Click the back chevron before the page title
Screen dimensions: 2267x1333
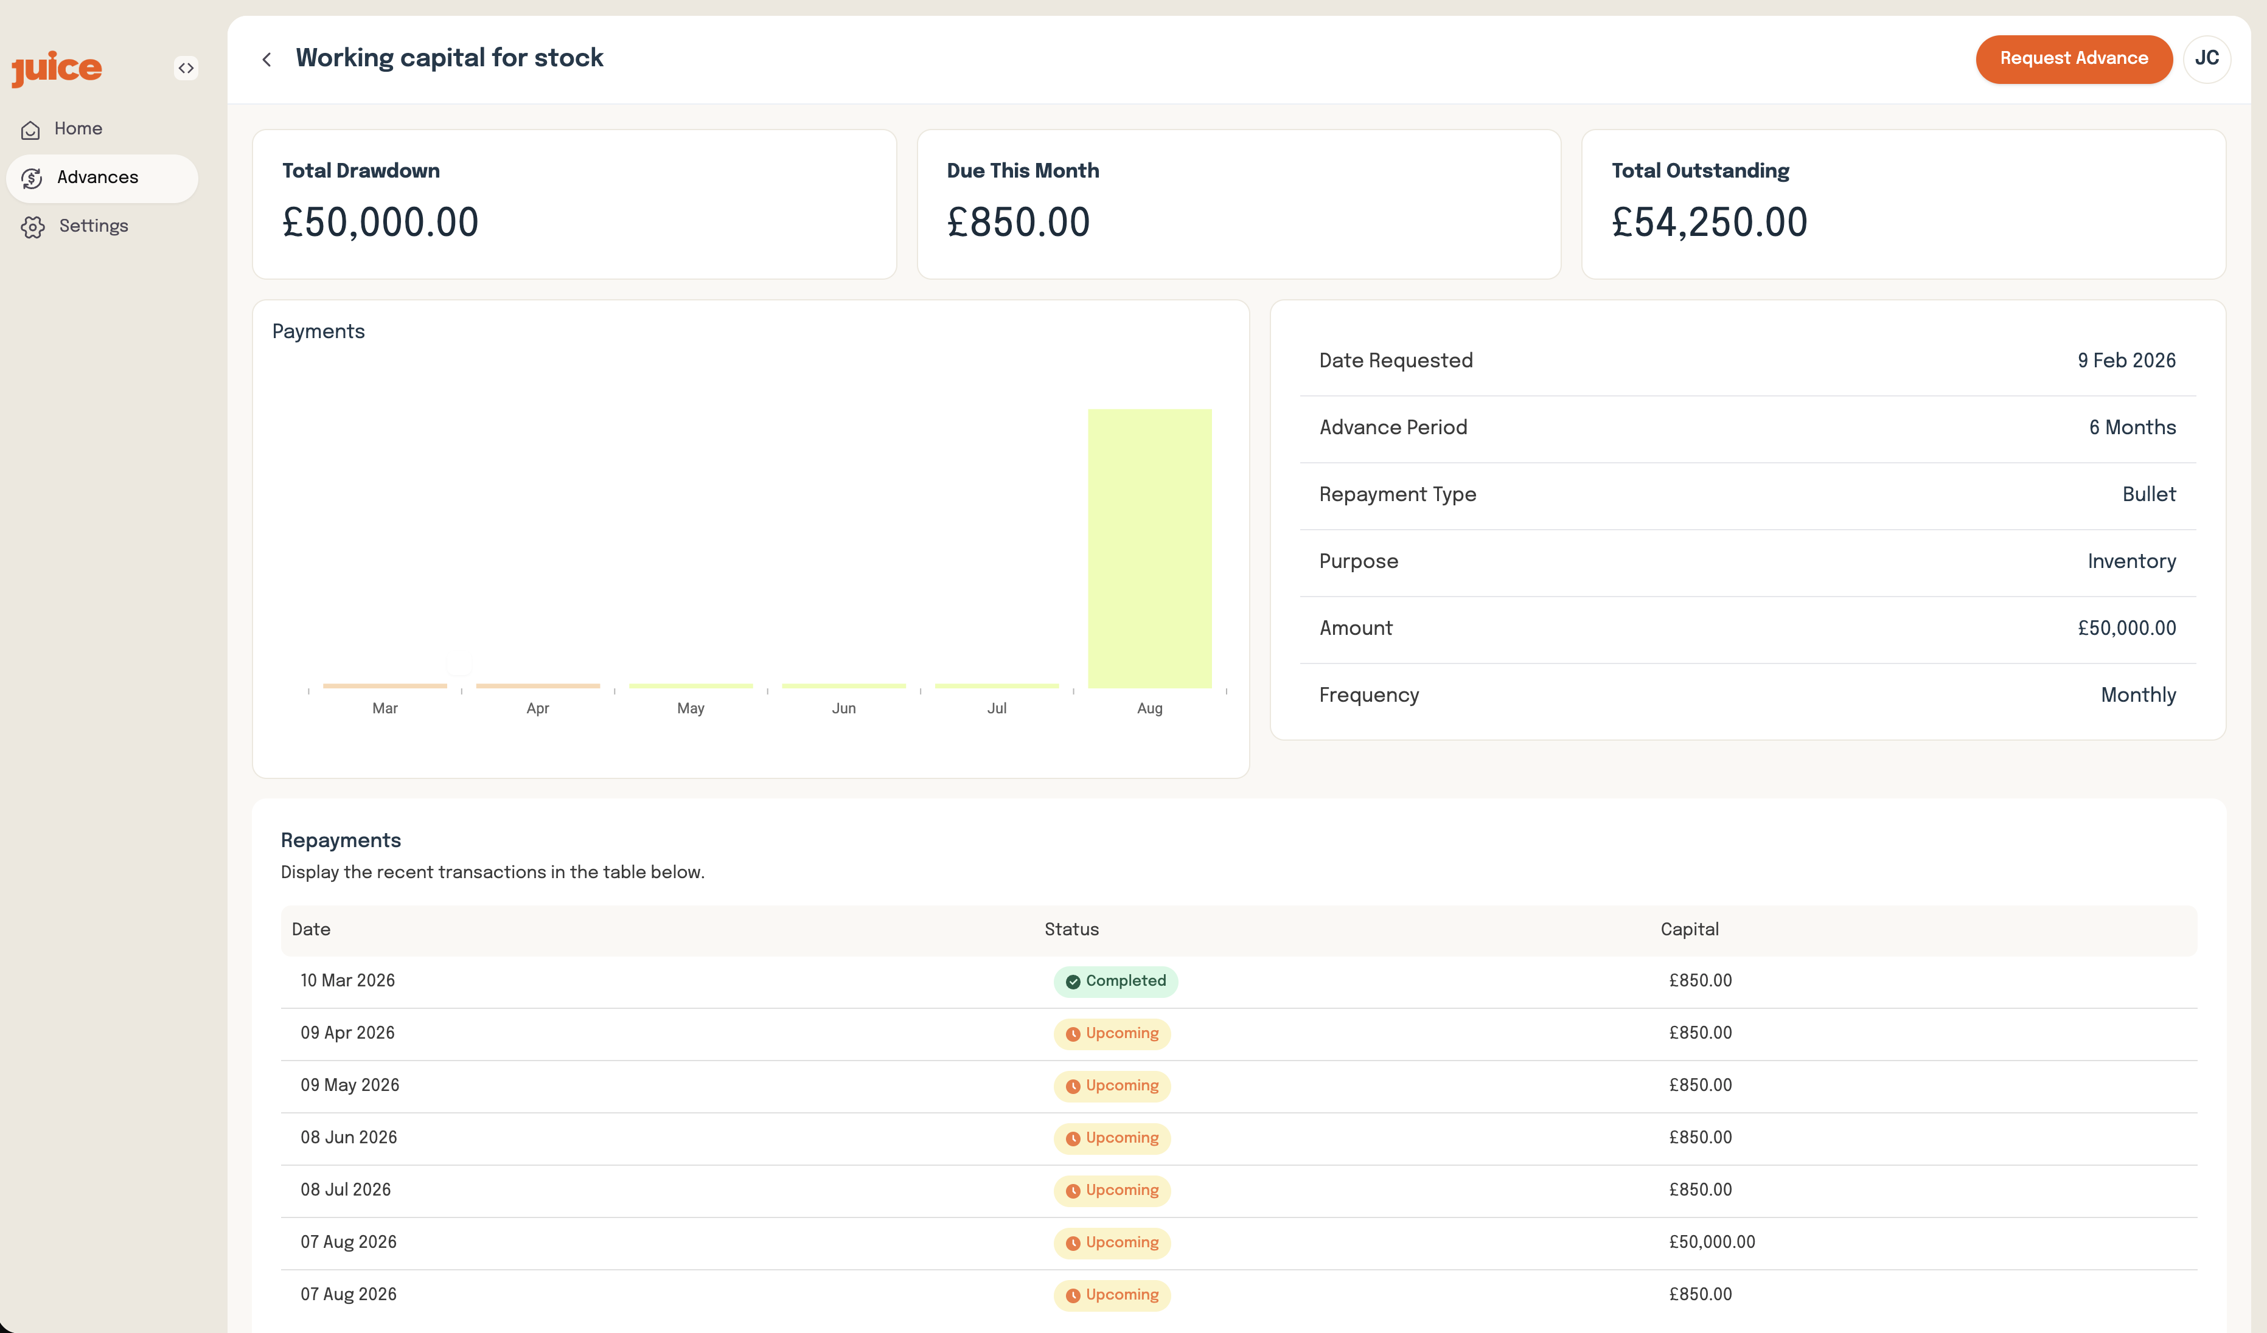click(x=266, y=58)
